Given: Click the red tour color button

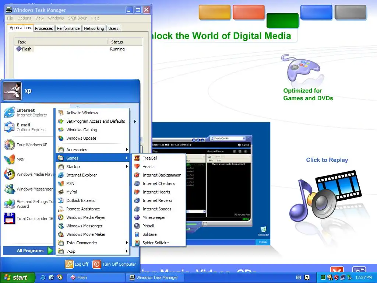Looking at the screenshot, I should (249, 12).
